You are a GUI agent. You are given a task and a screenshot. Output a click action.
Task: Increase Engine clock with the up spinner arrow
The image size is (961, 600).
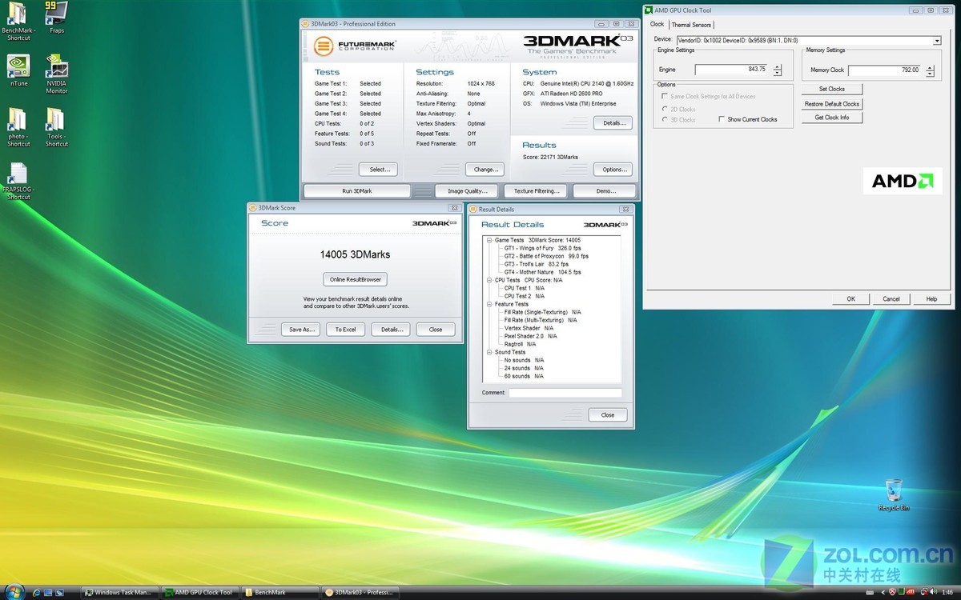[x=777, y=66]
